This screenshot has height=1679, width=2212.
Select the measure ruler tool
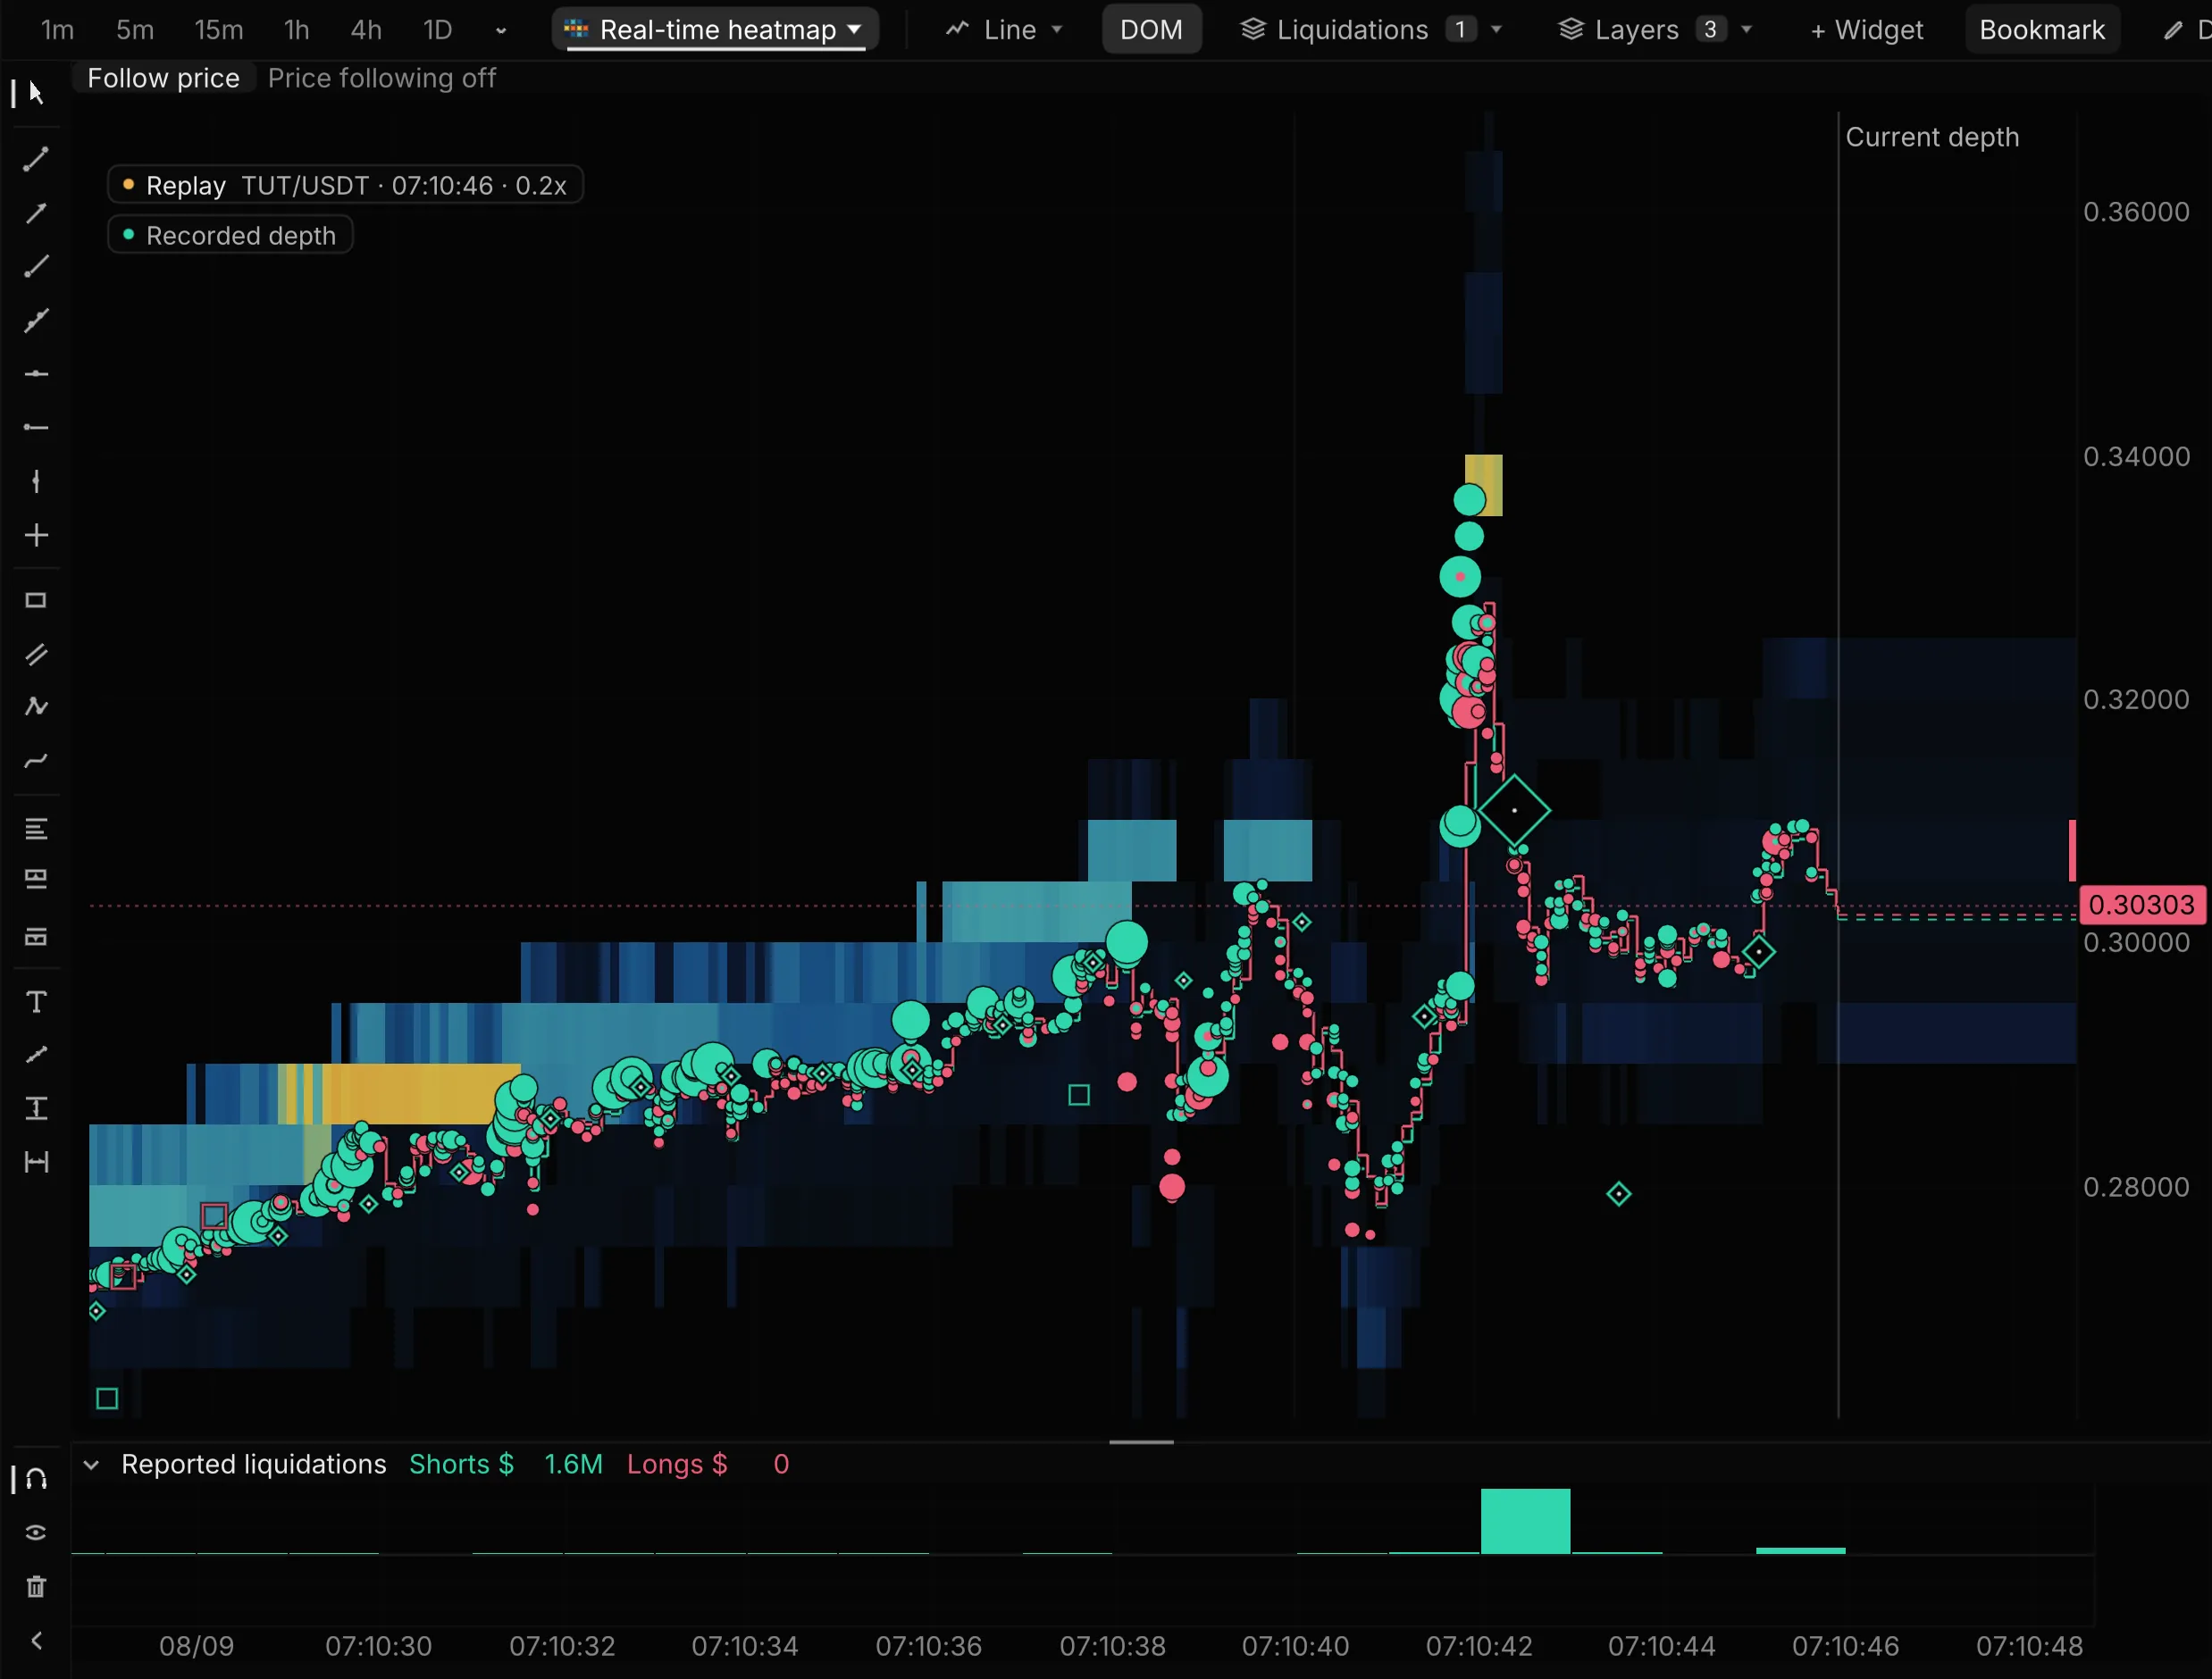(x=36, y=1055)
